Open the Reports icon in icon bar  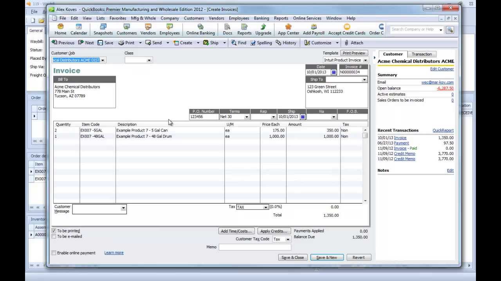click(244, 29)
